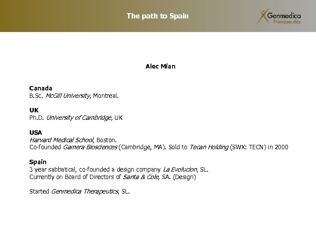Screen dimensions: 316x237
Task: Click the italic "University of Cambridge" text
Action: tap(79, 118)
